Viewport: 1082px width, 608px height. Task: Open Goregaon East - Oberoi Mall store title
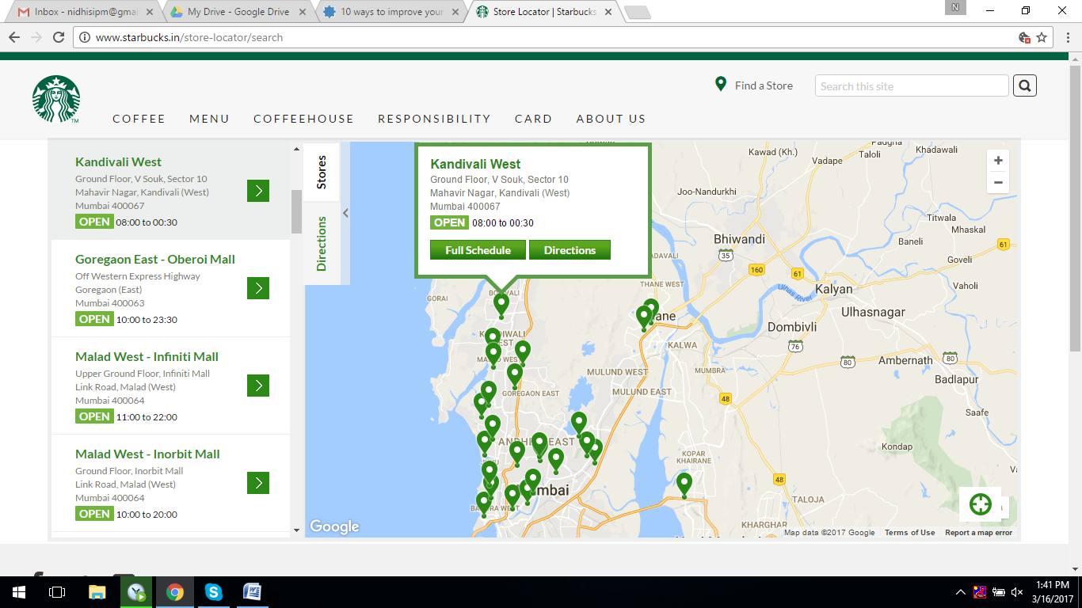point(155,259)
